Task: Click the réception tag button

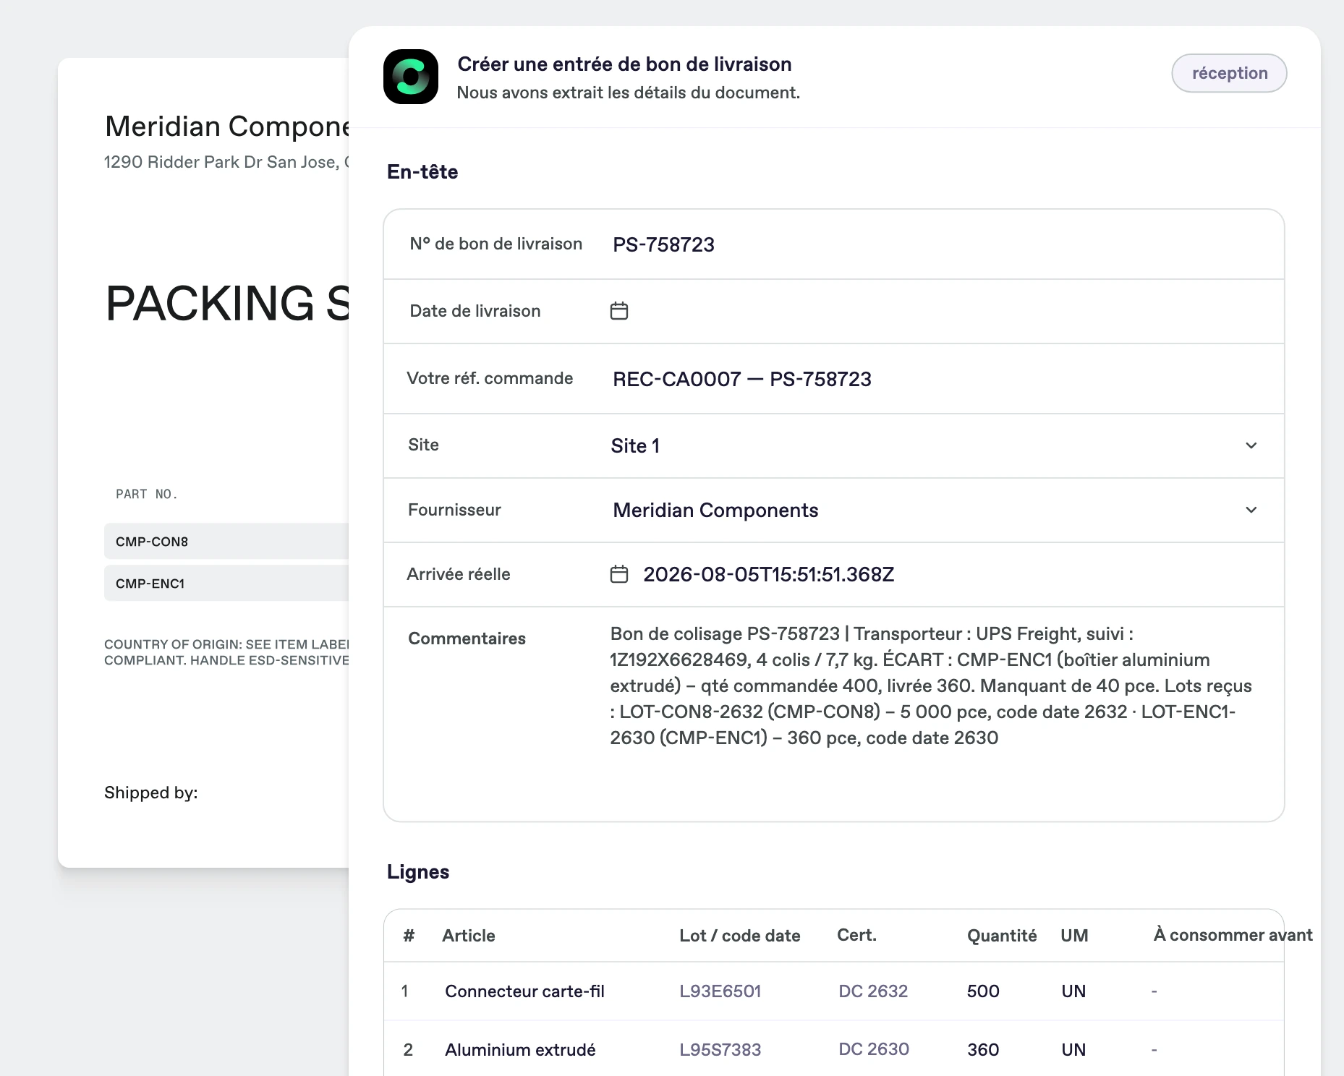Action: (1229, 73)
